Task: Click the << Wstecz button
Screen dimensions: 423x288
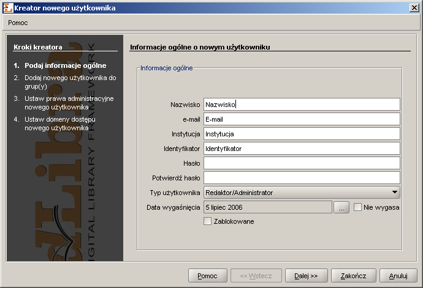Action: pyautogui.click(x=256, y=276)
